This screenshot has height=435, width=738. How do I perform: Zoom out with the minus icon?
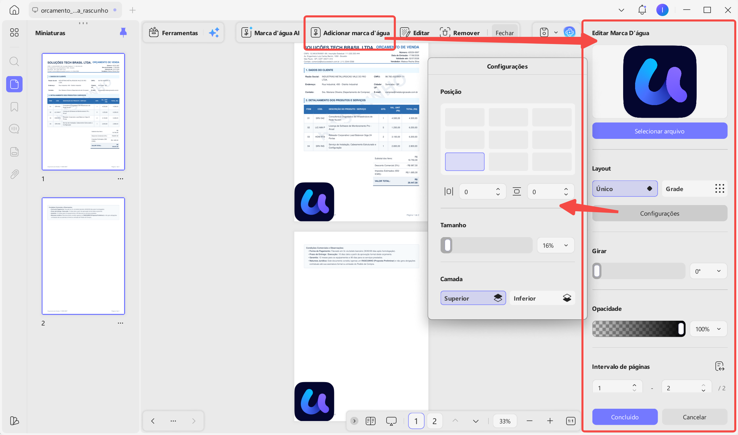pos(529,421)
